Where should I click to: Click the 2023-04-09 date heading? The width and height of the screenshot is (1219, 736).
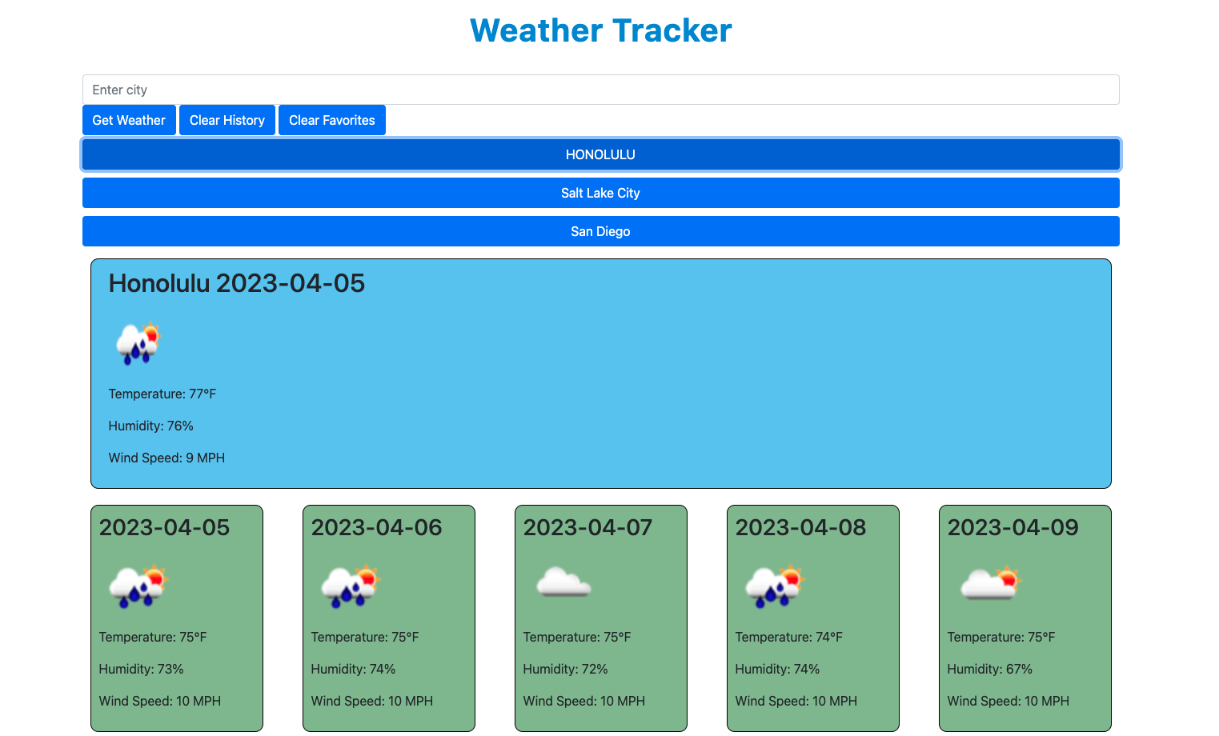click(x=1013, y=527)
